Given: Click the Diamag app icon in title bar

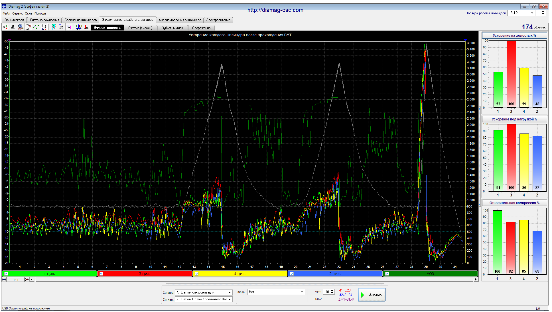Looking at the screenshot, I should (x=4, y=6).
